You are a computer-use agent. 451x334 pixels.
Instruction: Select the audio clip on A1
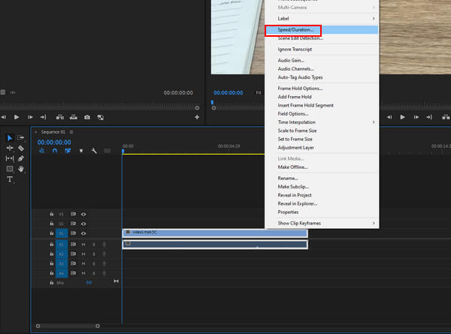coord(215,245)
